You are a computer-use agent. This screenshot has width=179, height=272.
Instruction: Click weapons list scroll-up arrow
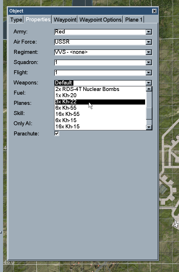(149, 89)
